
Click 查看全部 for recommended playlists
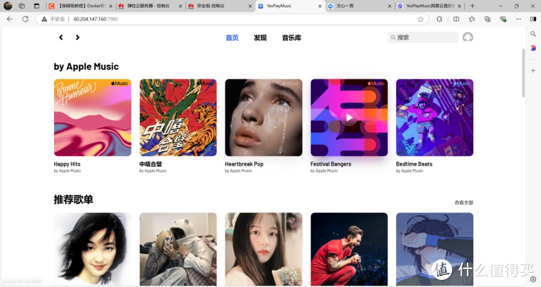pyautogui.click(x=464, y=203)
